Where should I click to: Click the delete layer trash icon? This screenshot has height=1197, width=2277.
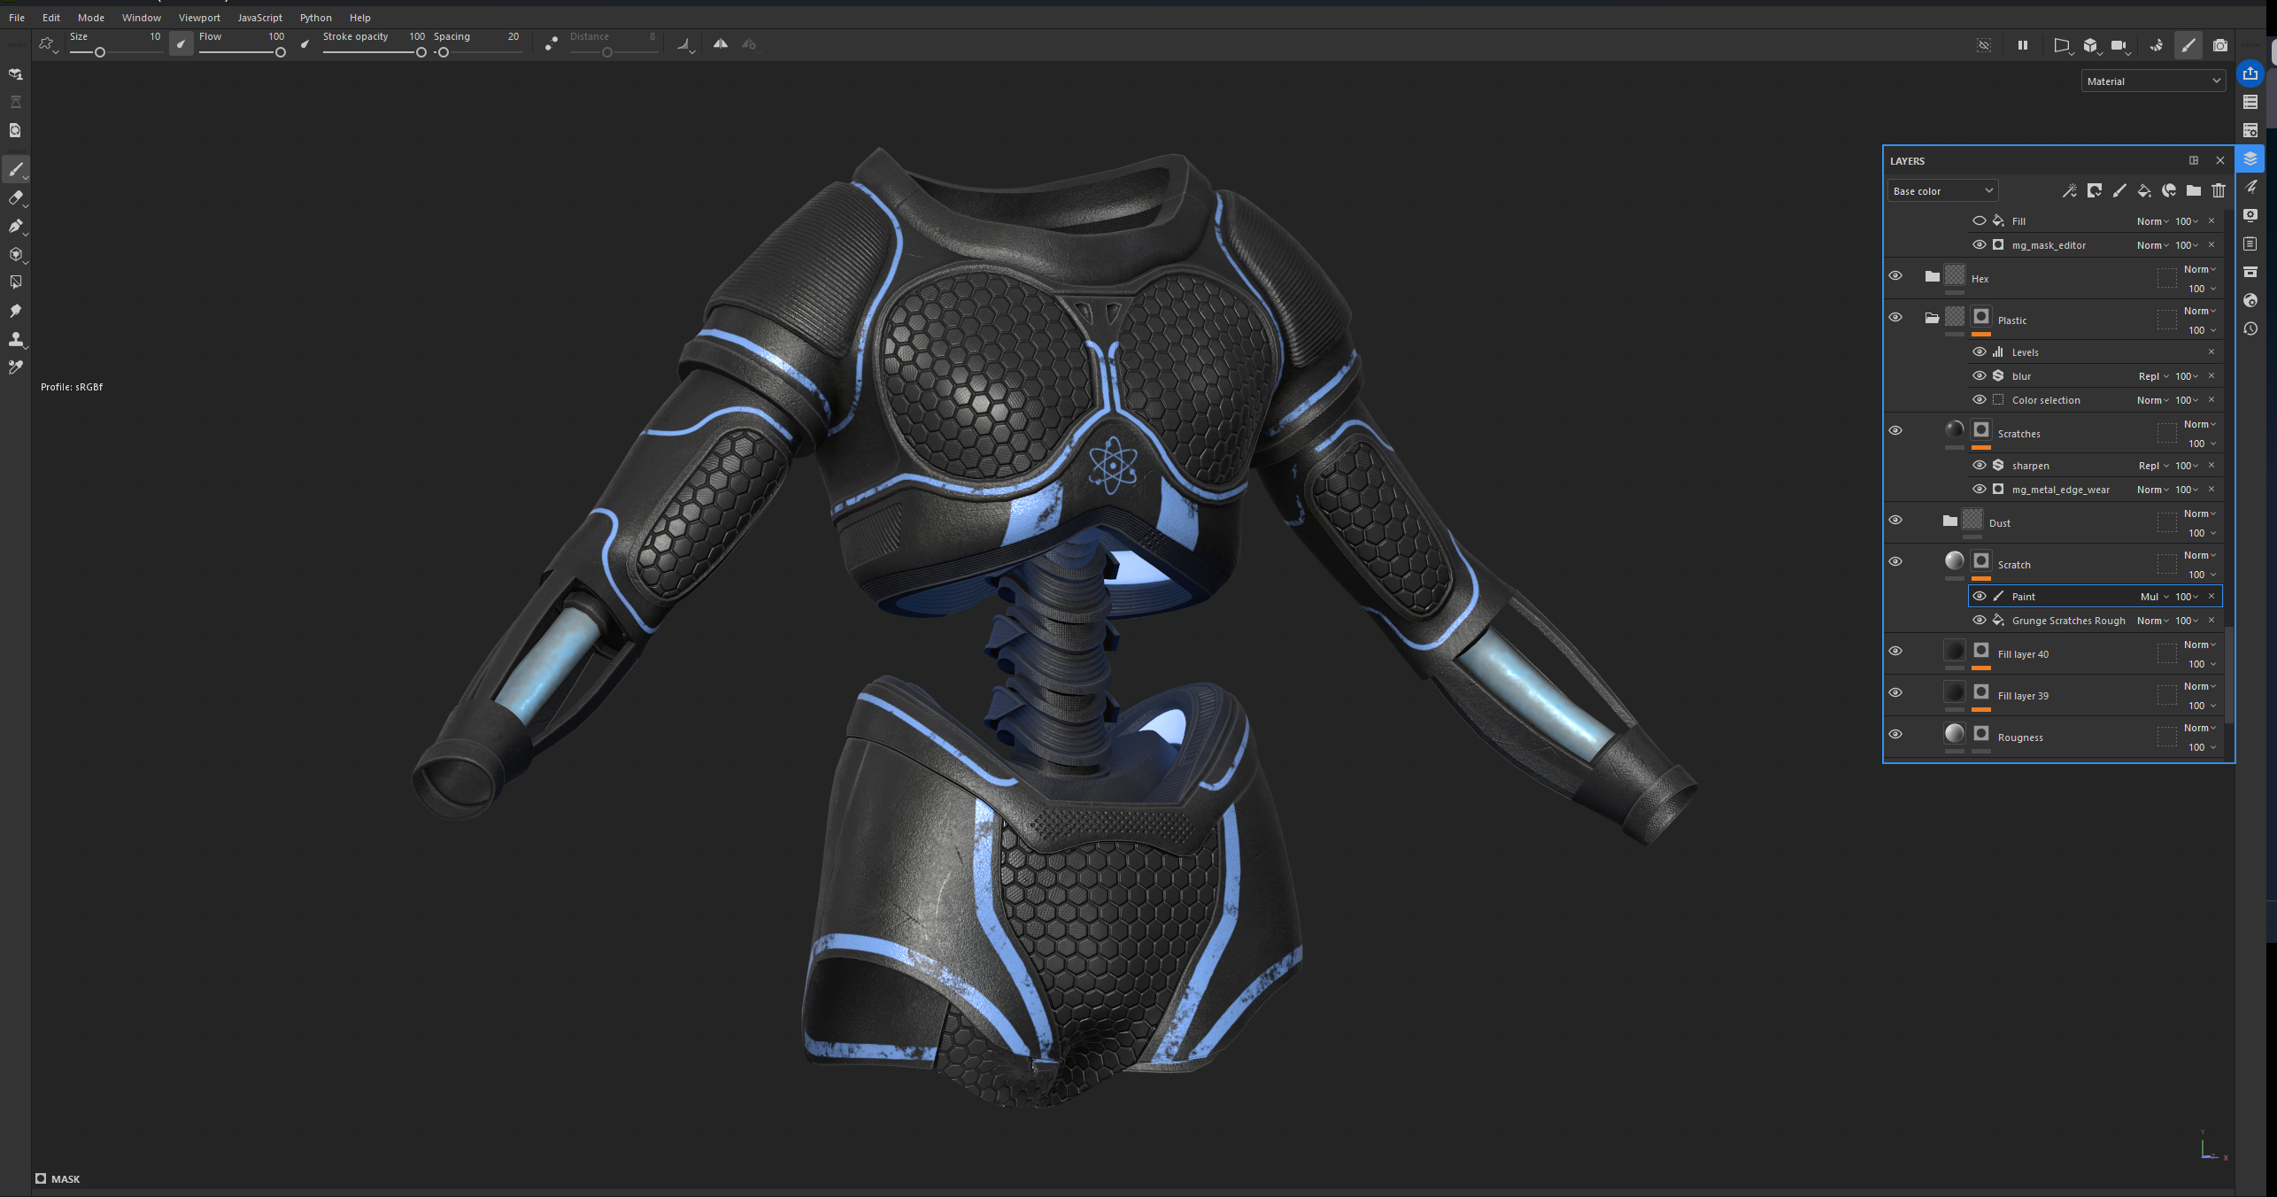pos(2218,190)
